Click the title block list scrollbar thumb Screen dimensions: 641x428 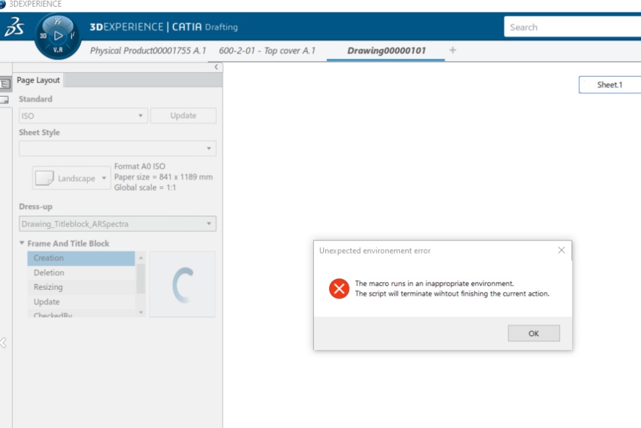(141, 279)
